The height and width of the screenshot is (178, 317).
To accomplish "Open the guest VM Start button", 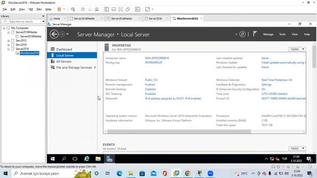I will 53,159.
